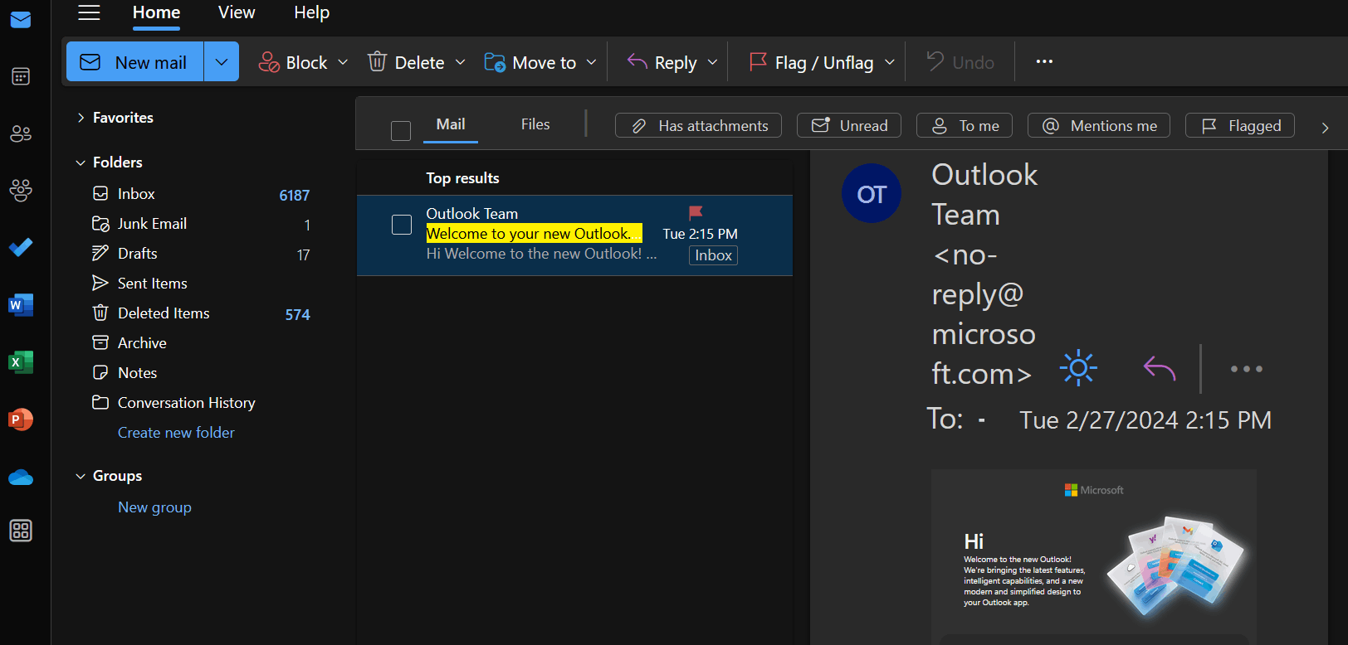Click the Undo button

[960, 62]
